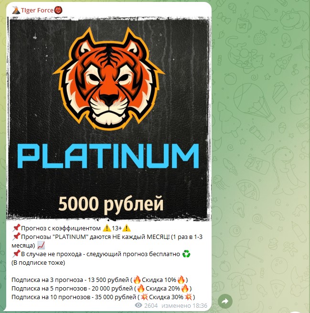
Task: Click the warning sign after 13+
Action: point(127,228)
